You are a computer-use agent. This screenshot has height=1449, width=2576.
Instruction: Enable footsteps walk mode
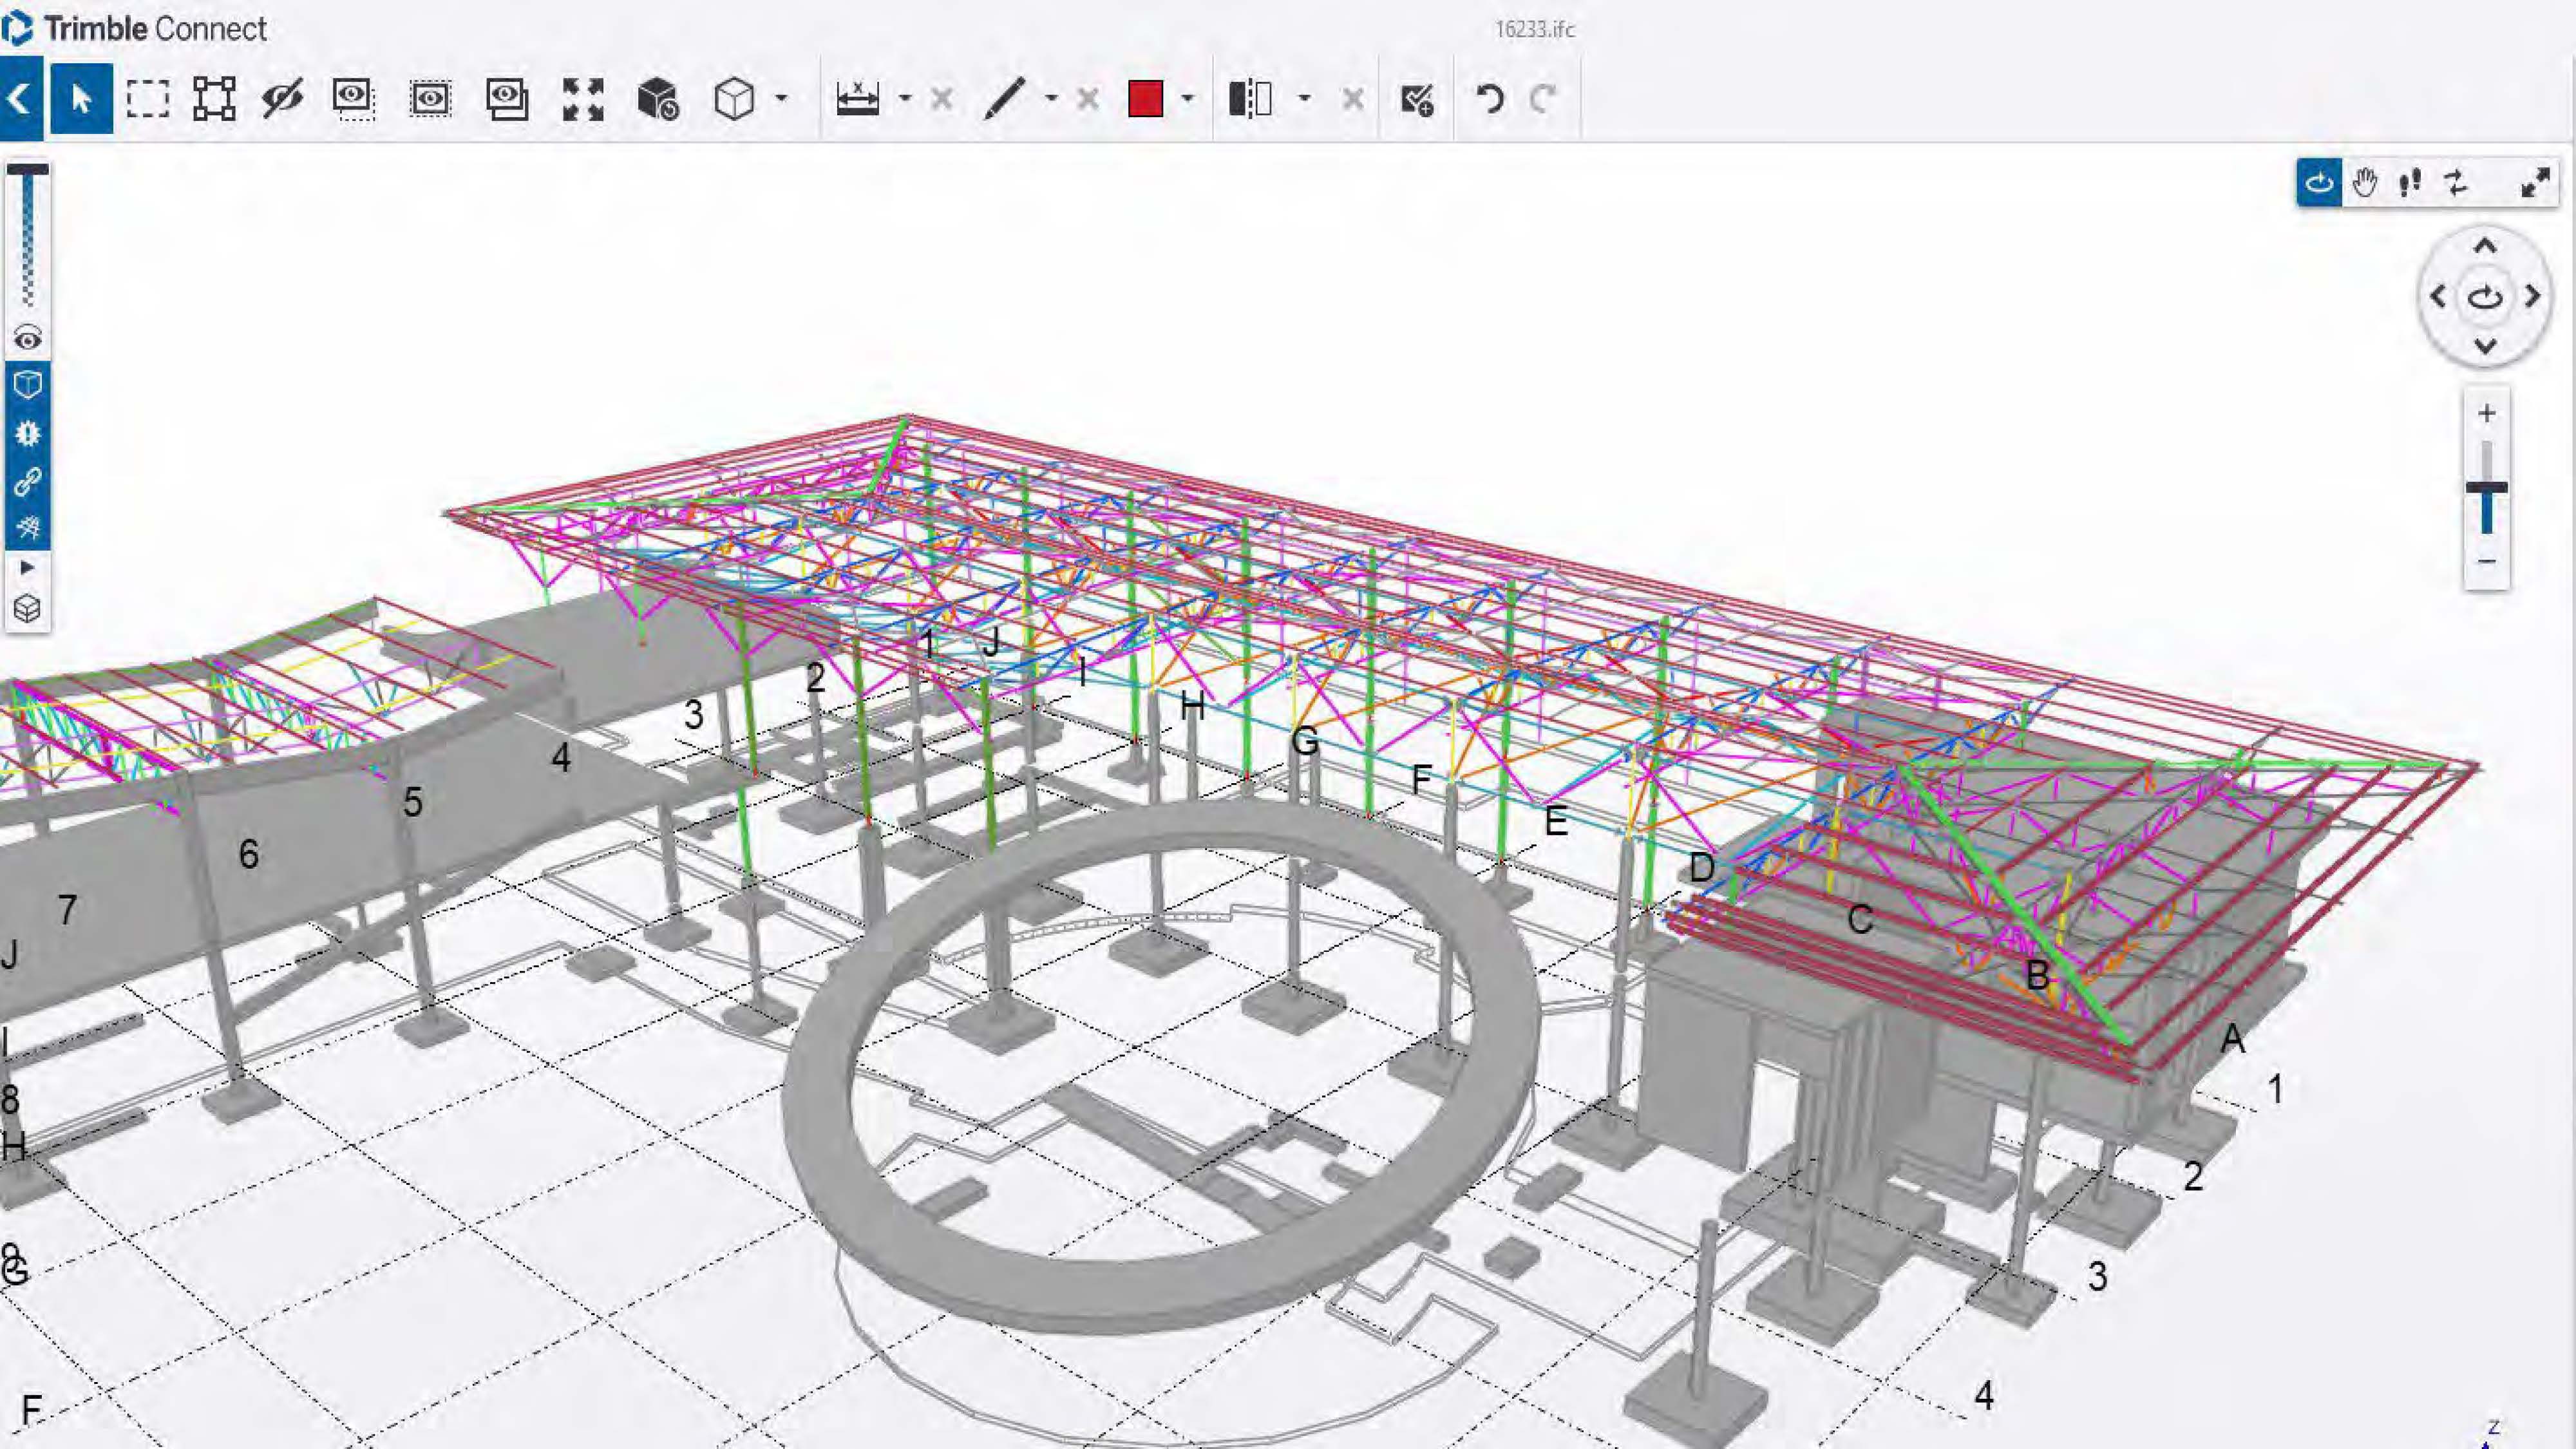(2410, 183)
